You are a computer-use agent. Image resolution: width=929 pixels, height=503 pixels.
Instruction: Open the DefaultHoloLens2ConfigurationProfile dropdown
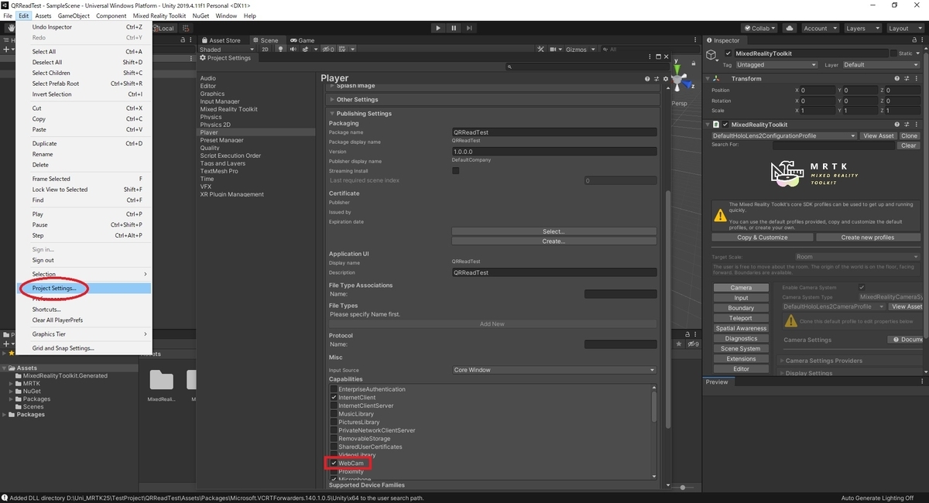[783, 135]
